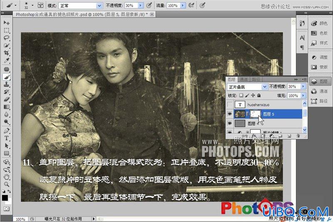Click the foreground color swatch

(5, 198)
